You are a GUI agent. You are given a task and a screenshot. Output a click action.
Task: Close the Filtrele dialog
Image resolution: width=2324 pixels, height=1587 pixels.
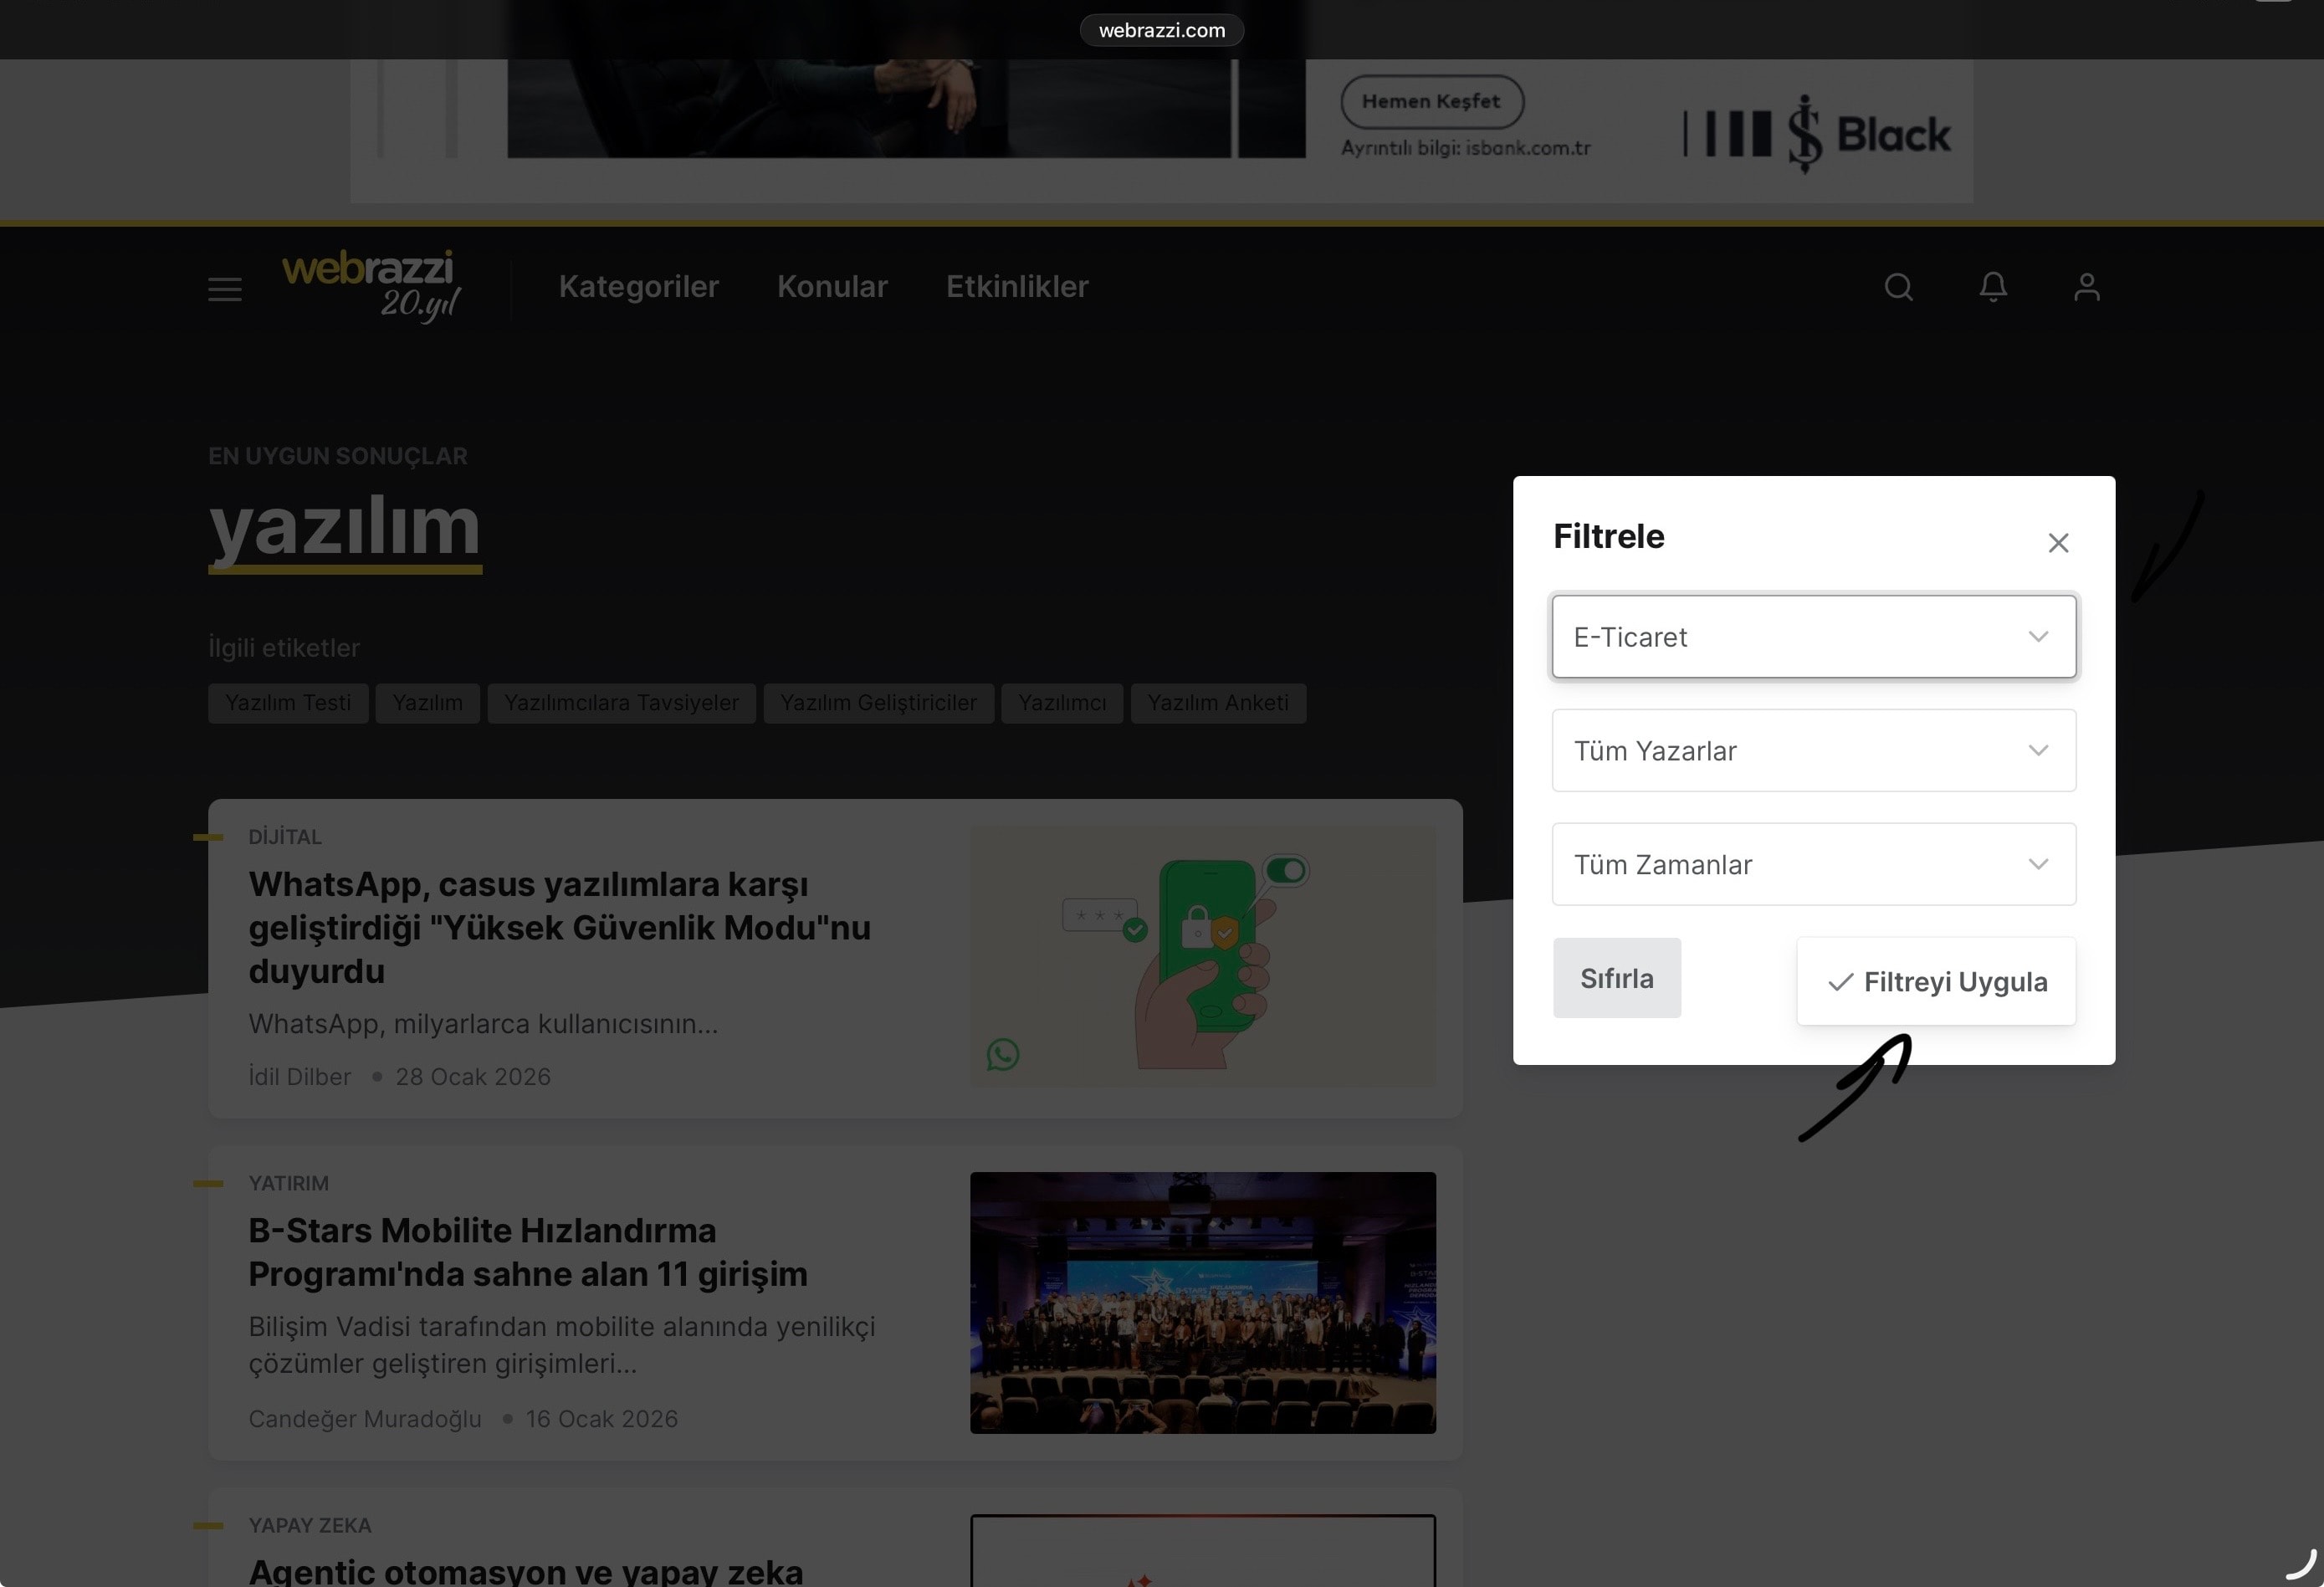coord(2057,543)
